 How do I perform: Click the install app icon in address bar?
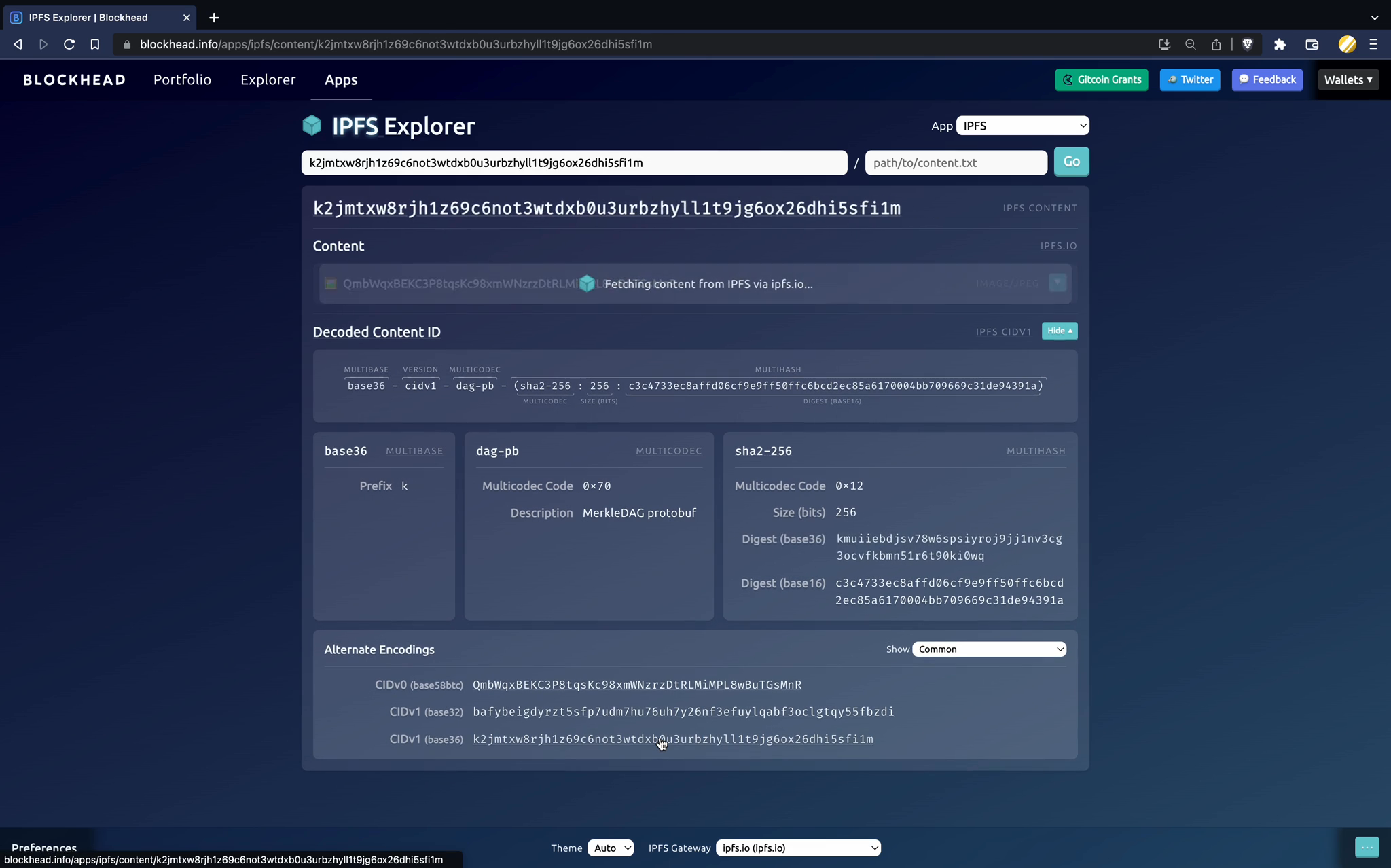coord(1164,44)
